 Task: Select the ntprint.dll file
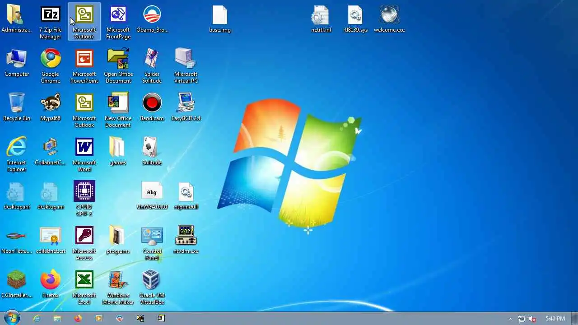[186, 196]
